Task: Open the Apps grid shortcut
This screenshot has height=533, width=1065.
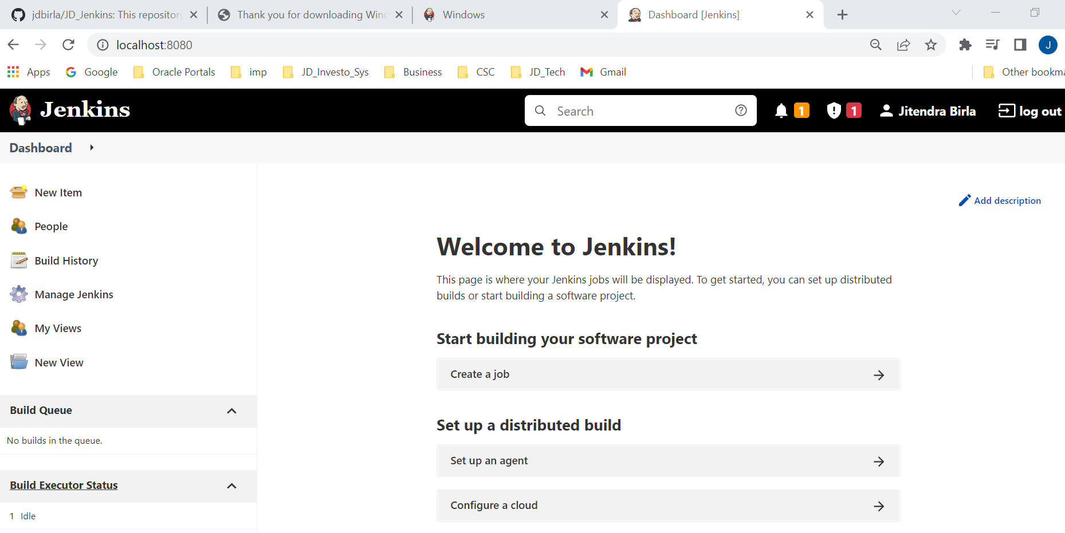Action: point(29,72)
